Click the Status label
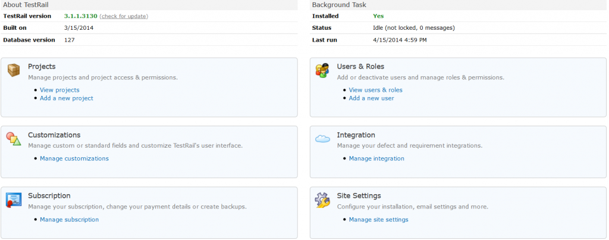Viewport: 609px width, 240px height. (322, 28)
